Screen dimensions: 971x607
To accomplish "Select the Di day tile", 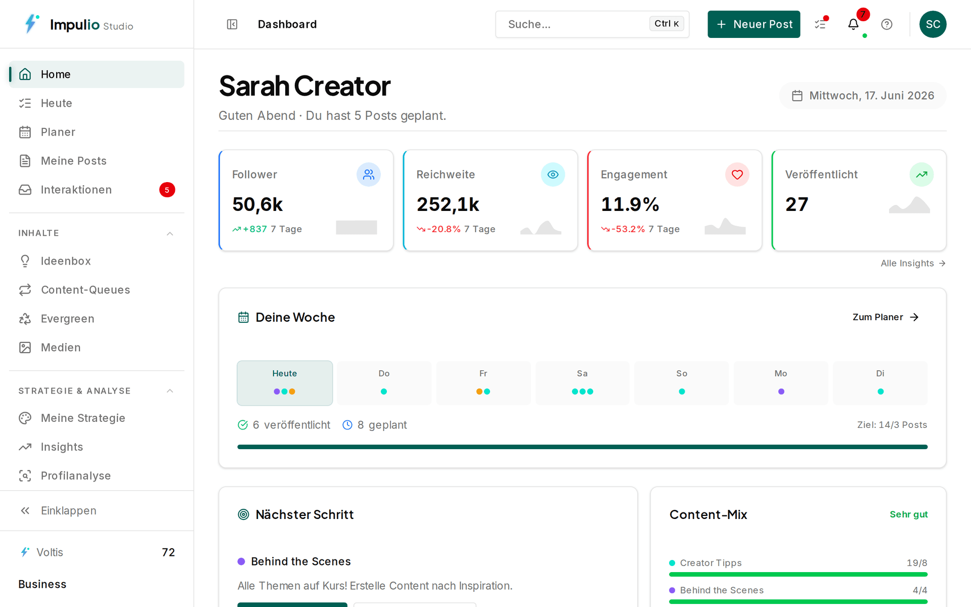I will pos(880,383).
